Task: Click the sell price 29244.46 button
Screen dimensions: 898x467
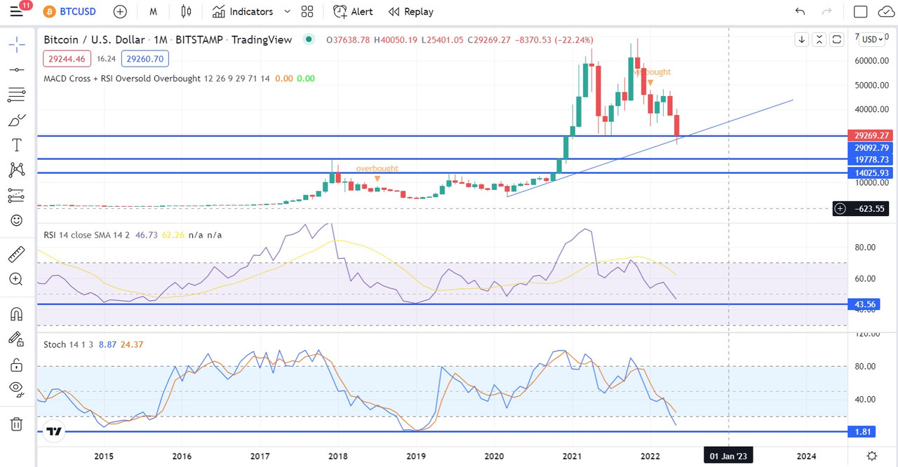Action: pos(67,60)
